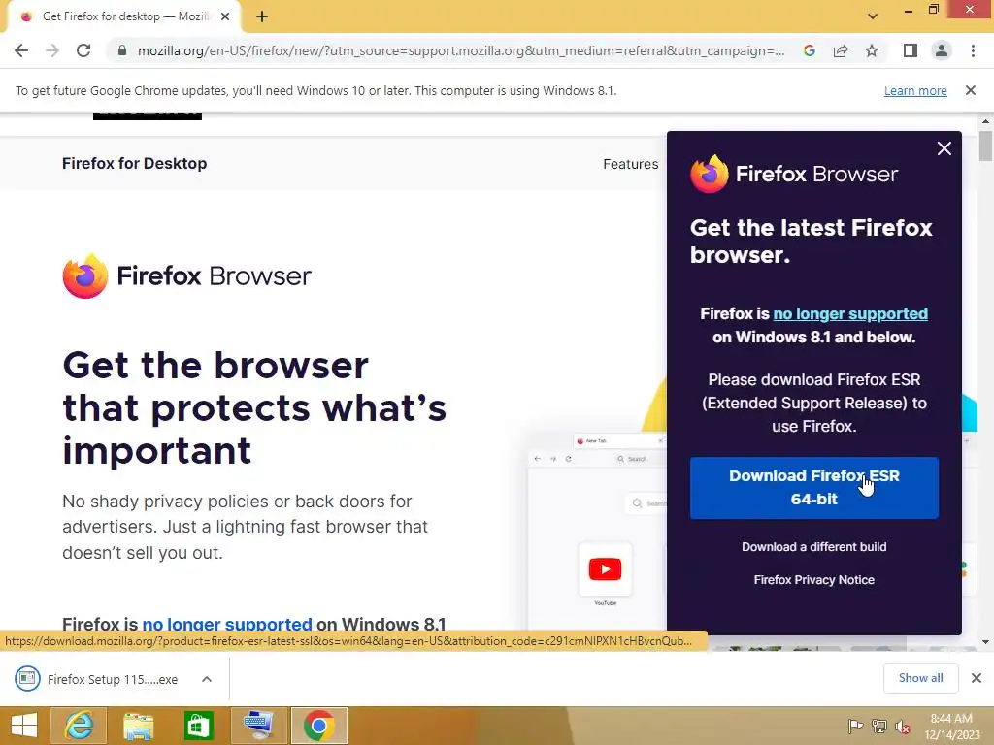Open no longer supported link on main page
The width and height of the screenshot is (994, 745).
tap(227, 624)
